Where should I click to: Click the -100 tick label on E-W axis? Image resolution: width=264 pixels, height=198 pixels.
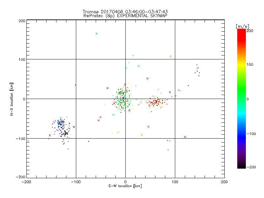point(76,182)
